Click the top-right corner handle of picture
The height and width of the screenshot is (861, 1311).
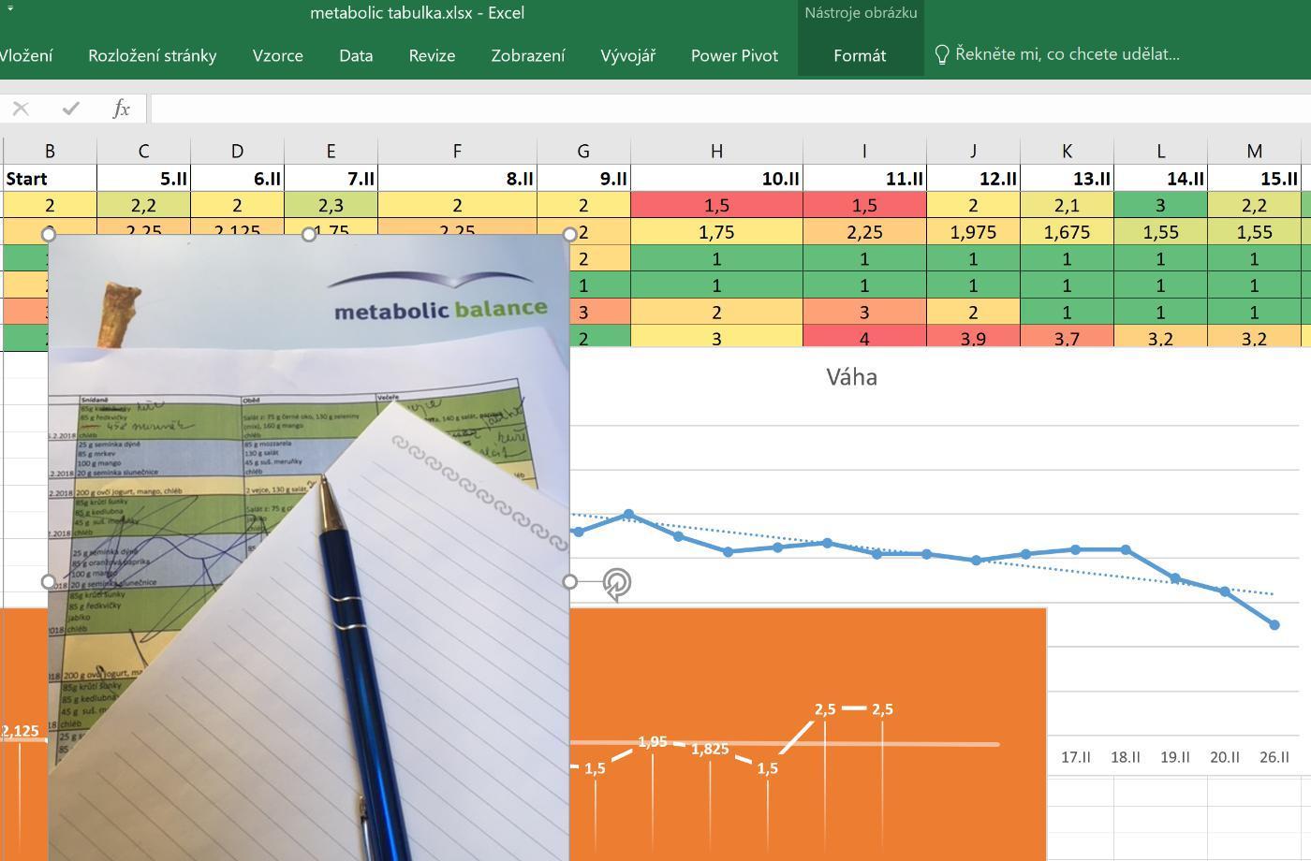[x=569, y=234]
